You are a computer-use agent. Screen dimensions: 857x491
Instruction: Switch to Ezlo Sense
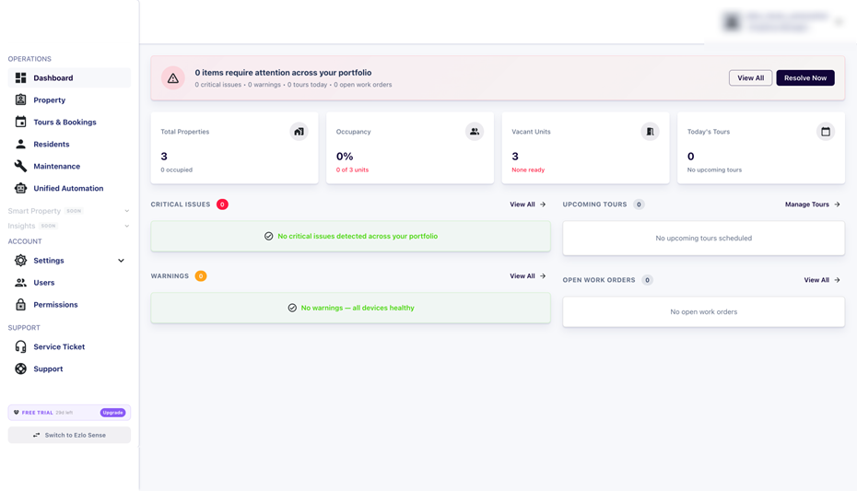(x=69, y=435)
